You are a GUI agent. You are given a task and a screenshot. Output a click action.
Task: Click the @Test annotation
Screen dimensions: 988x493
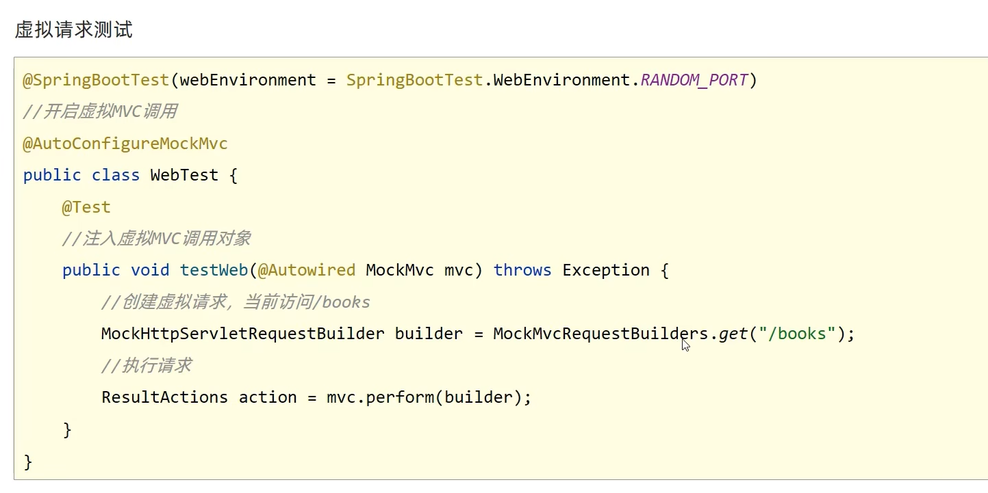86,207
